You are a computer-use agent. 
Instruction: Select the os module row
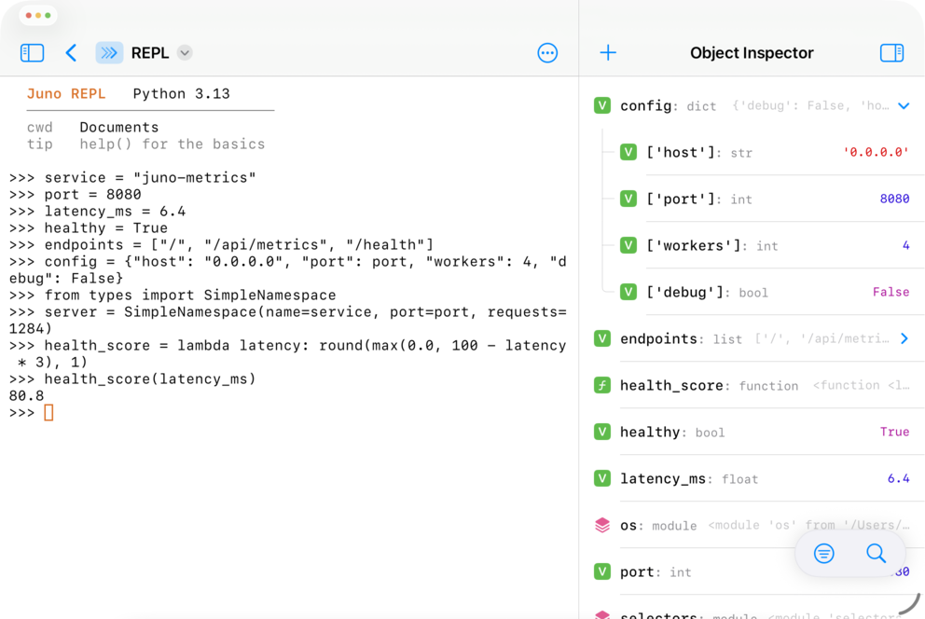(x=758, y=525)
